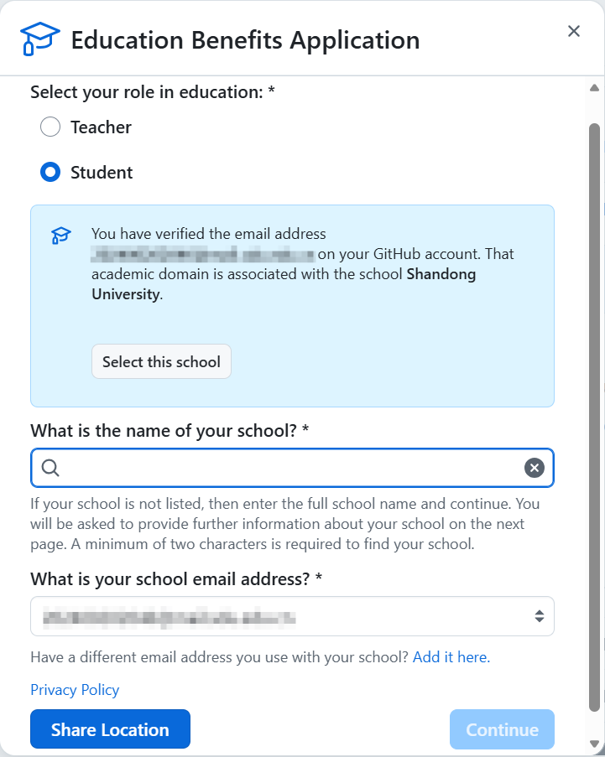Click the up-down arrows on email selector
605x757 pixels.
point(540,616)
